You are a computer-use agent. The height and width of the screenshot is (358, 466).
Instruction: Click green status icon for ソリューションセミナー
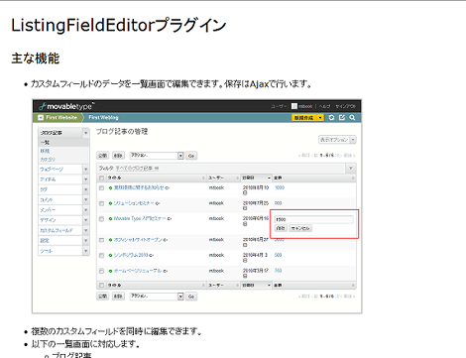pyautogui.click(x=110, y=203)
